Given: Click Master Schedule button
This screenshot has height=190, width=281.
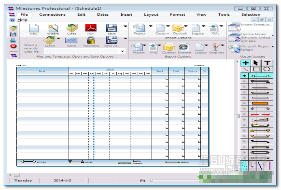Looking at the screenshot, I should [250, 26].
